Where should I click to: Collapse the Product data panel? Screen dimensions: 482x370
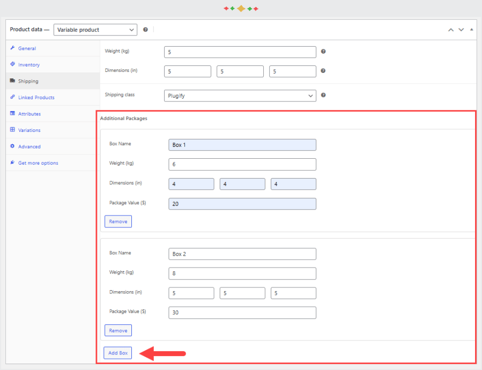click(x=471, y=29)
